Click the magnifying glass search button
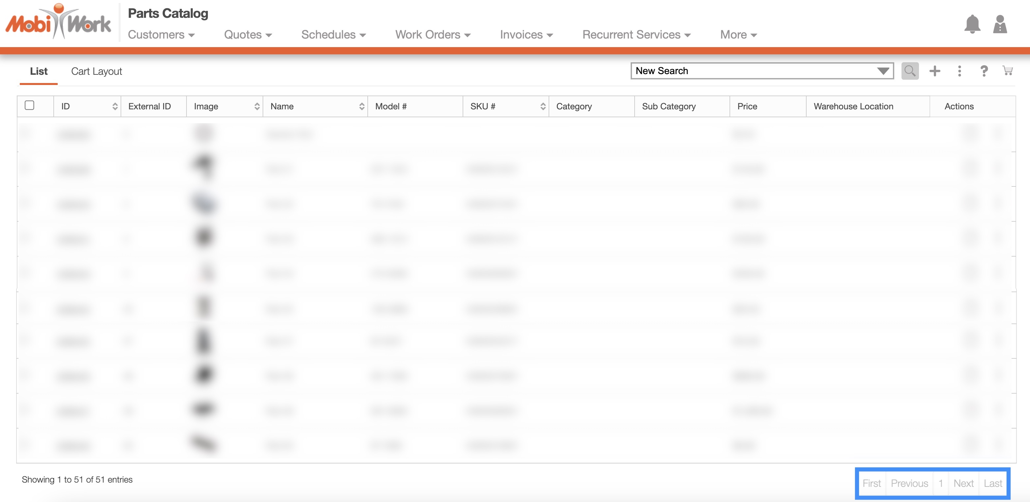This screenshot has width=1030, height=502. (910, 71)
